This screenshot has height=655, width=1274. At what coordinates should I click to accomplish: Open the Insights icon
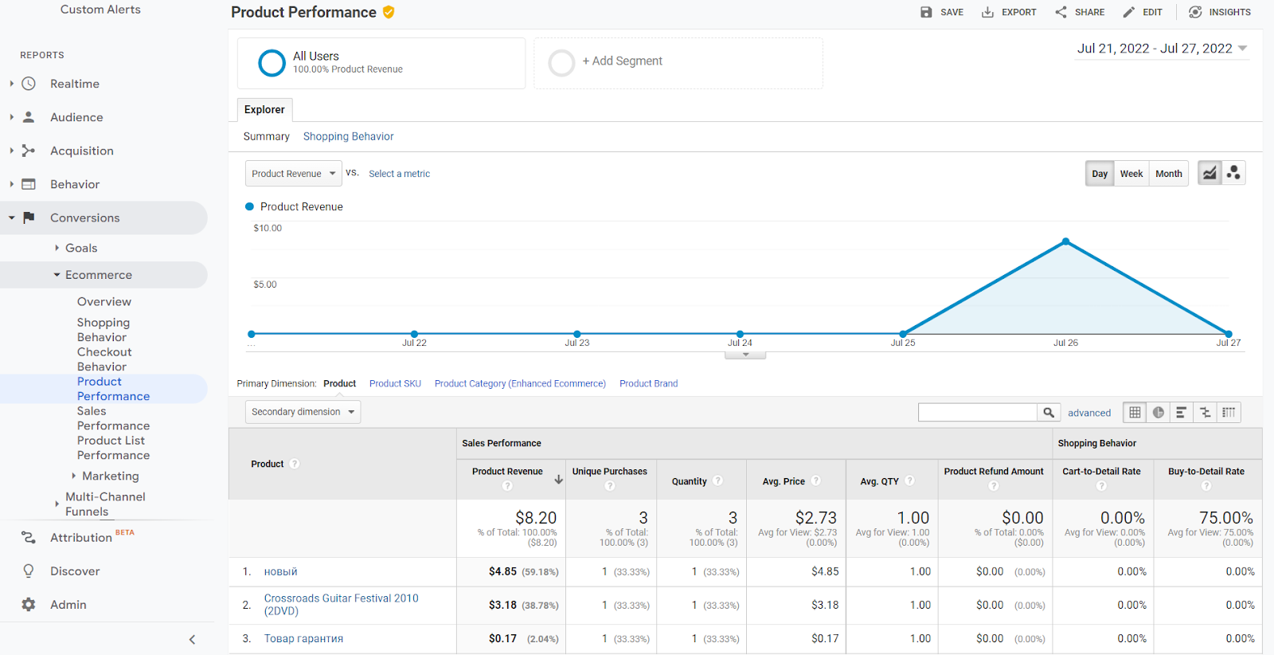[x=1195, y=12]
